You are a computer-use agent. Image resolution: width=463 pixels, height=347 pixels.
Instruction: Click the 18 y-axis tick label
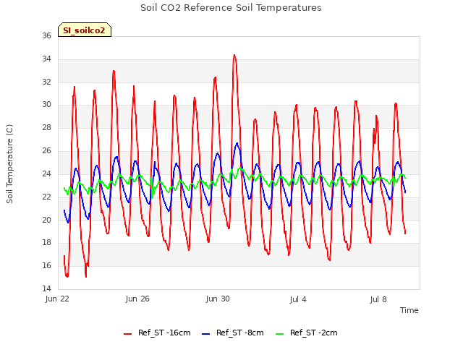[x=46, y=243]
